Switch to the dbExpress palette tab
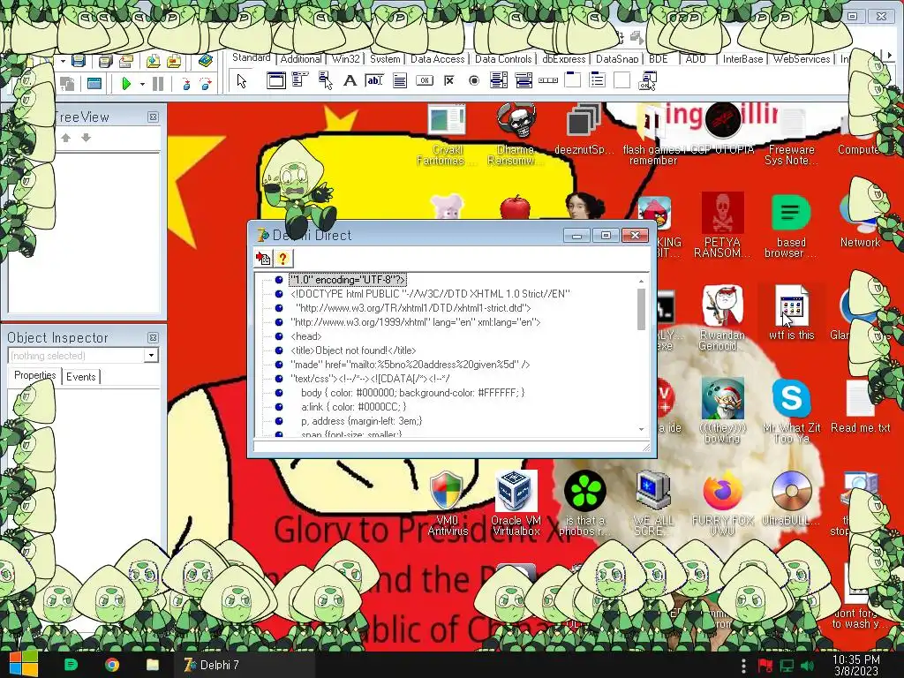The height and width of the screenshot is (678, 904). [564, 59]
